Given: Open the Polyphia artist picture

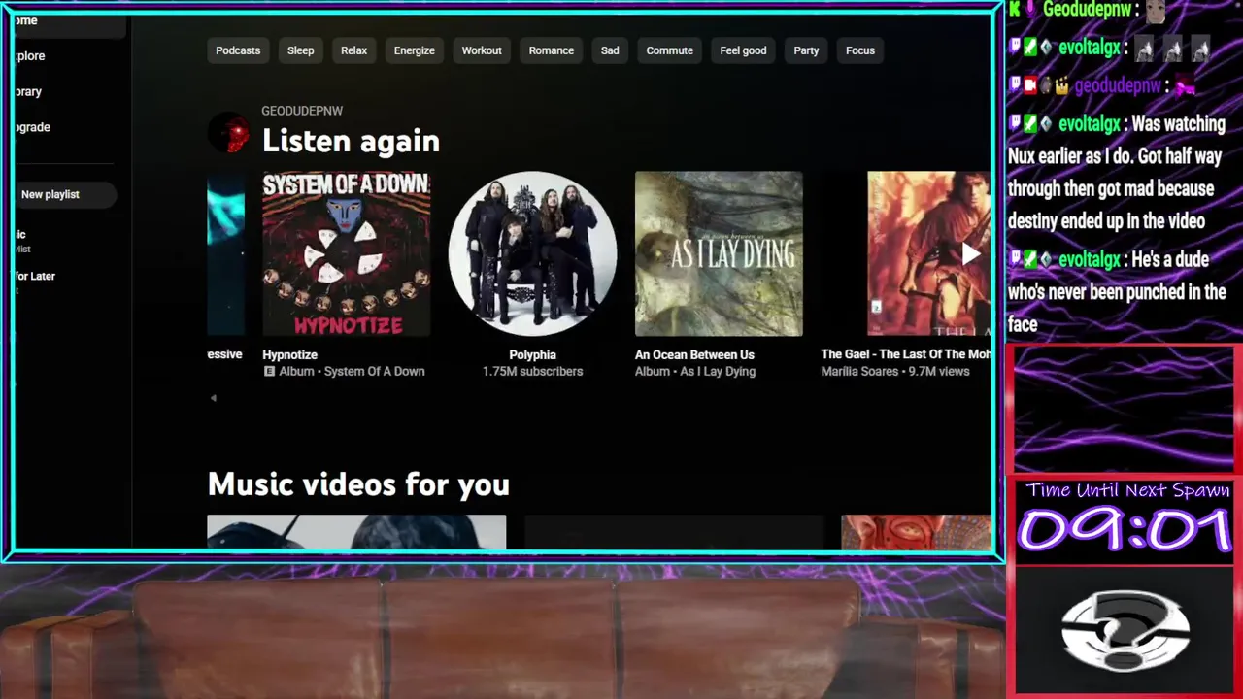Looking at the screenshot, I should (532, 254).
